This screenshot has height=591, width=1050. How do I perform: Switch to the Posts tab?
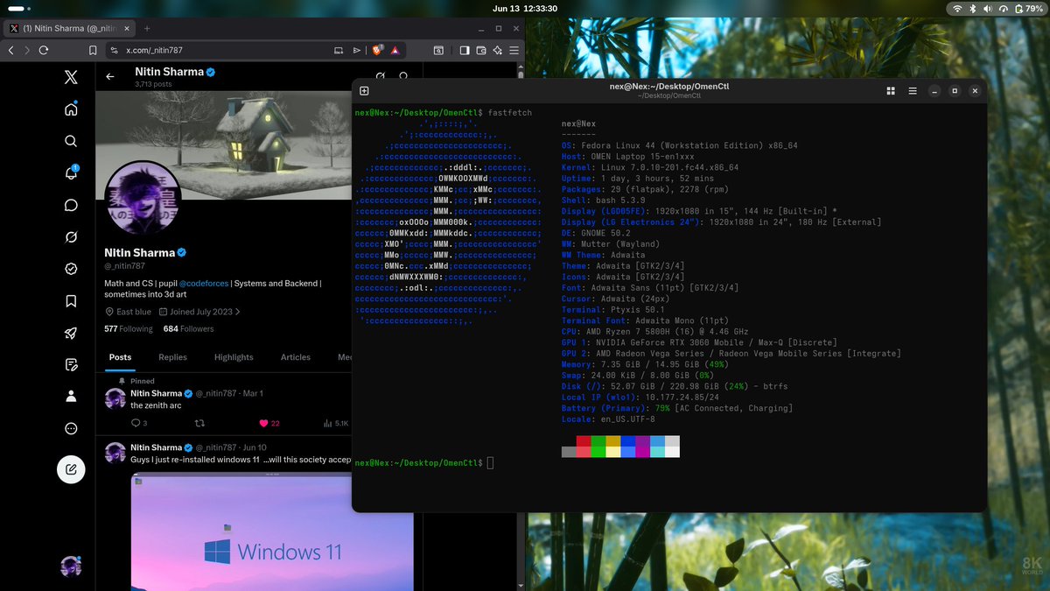(x=120, y=357)
